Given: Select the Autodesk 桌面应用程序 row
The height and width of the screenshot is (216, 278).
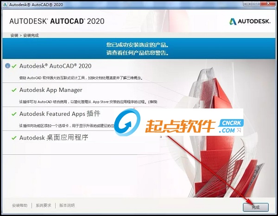Looking at the screenshot, I should pos(53,138).
